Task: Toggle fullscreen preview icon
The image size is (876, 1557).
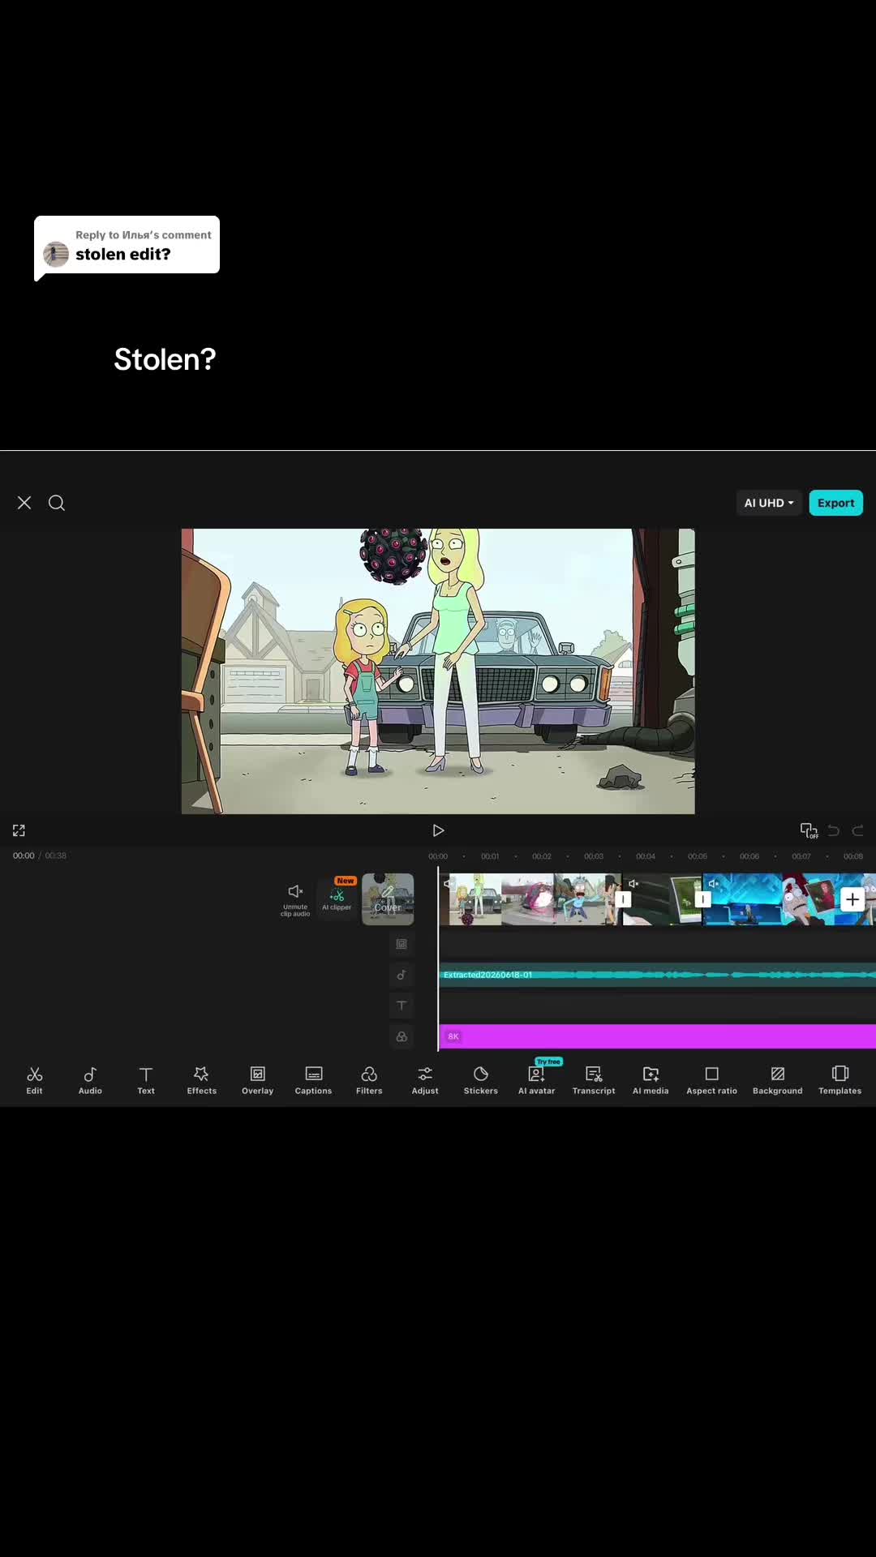Action: click(19, 830)
